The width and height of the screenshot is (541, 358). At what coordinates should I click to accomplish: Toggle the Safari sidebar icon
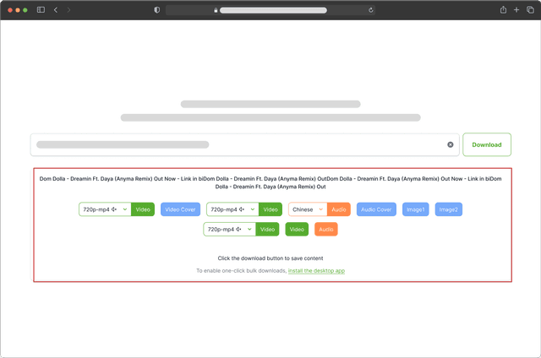pos(41,9)
